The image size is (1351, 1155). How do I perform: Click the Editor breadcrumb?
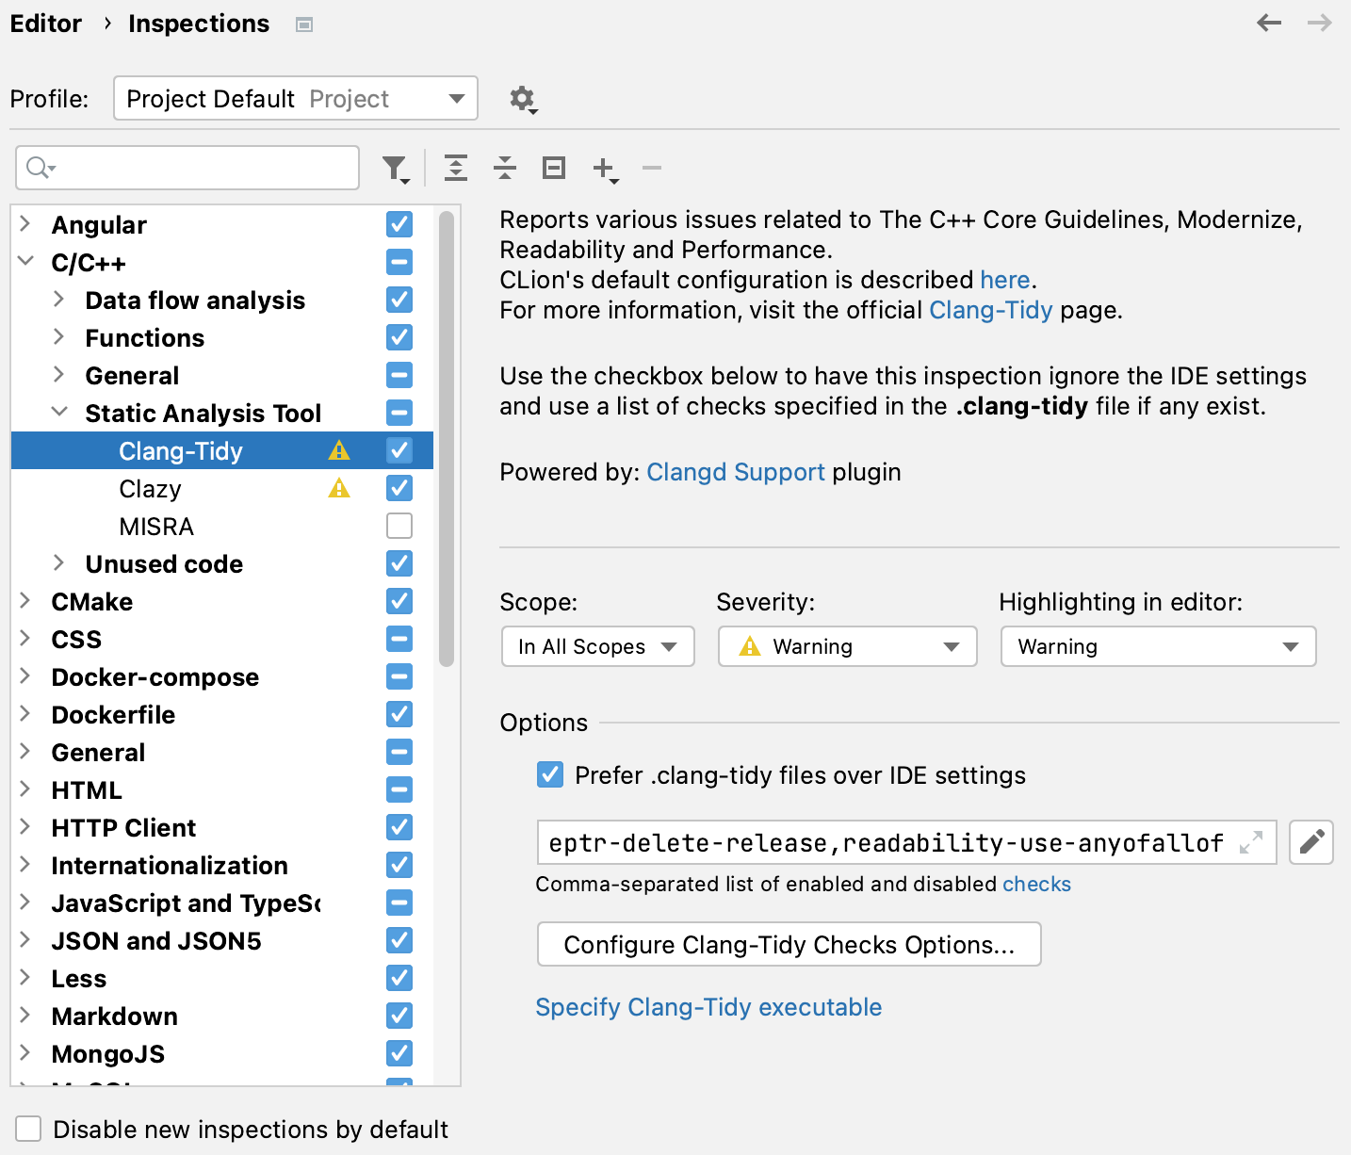(46, 23)
